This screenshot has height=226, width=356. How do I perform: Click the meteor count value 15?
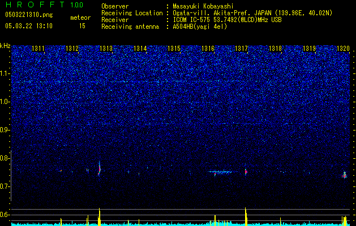tap(82, 26)
